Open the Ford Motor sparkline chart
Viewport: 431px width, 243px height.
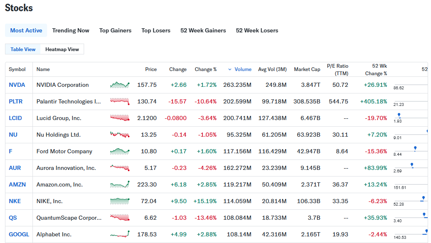[x=120, y=151]
